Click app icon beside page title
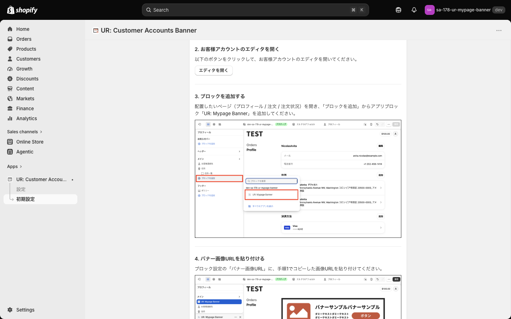Screen dimensions: 511x319 click(x=96, y=30)
